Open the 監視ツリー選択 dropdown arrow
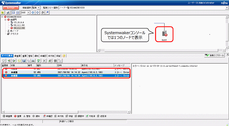 (227, 8)
